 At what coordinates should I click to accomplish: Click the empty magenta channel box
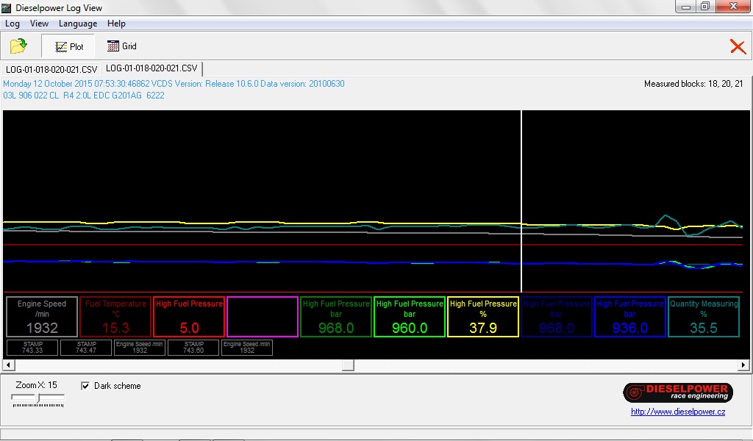[263, 317]
